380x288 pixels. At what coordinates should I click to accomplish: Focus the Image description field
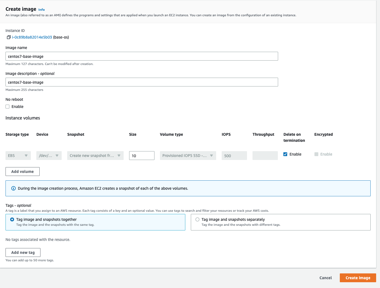[x=142, y=82]
